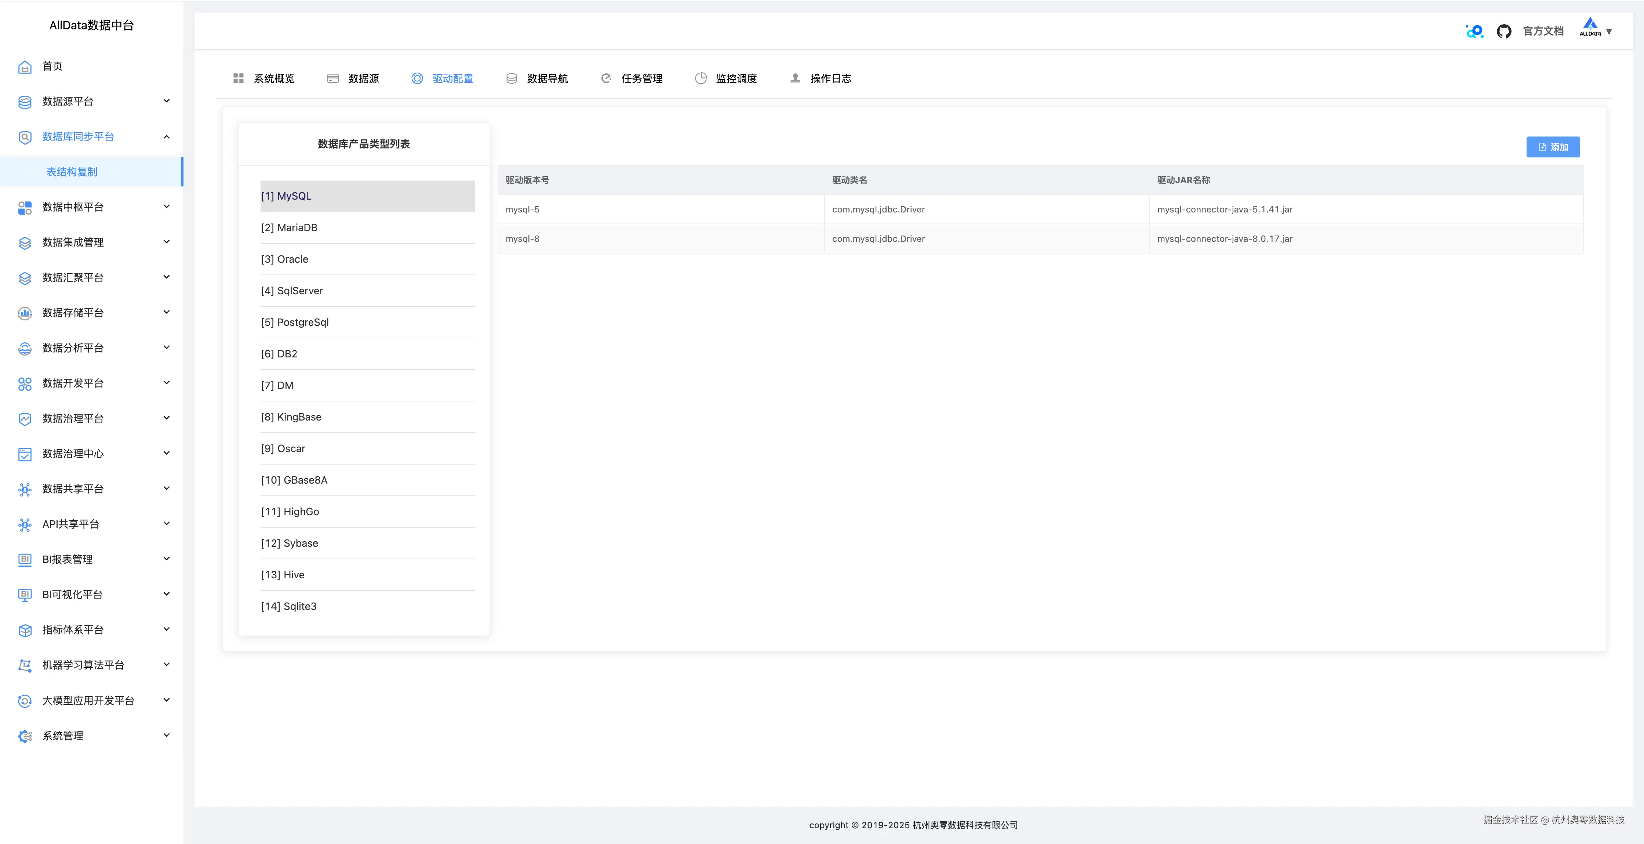Click the 监控调度 clock icon

[701, 79]
